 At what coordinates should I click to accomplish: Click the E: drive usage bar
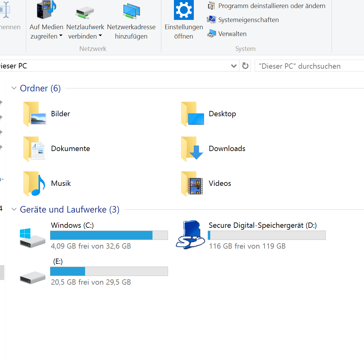pos(109,271)
